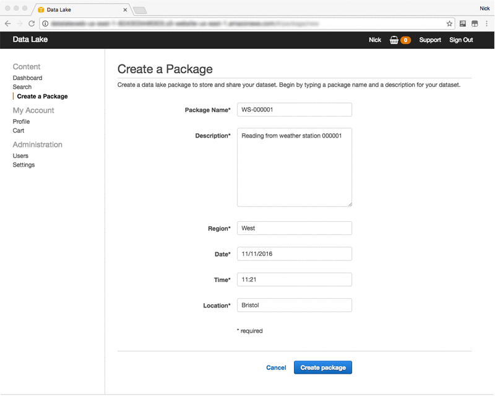Cancel the package creation
The width and height of the screenshot is (495, 396).
(276, 367)
